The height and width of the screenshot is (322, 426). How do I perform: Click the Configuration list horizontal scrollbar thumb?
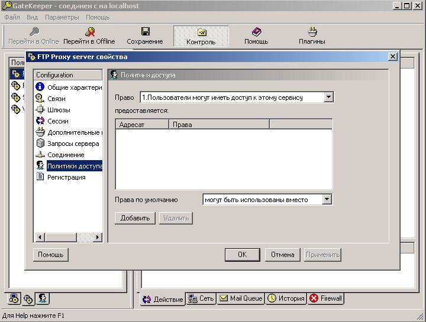pos(61,237)
